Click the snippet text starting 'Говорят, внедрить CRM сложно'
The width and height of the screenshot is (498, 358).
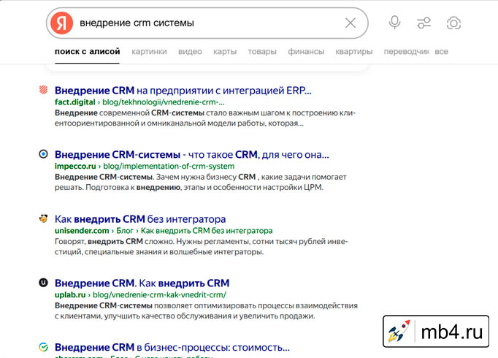tap(201, 246)
